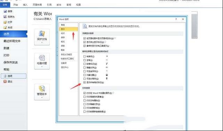Select 常规 category in Word 选项
Viewport: 223px width, 131px height.
coord(68,25)
